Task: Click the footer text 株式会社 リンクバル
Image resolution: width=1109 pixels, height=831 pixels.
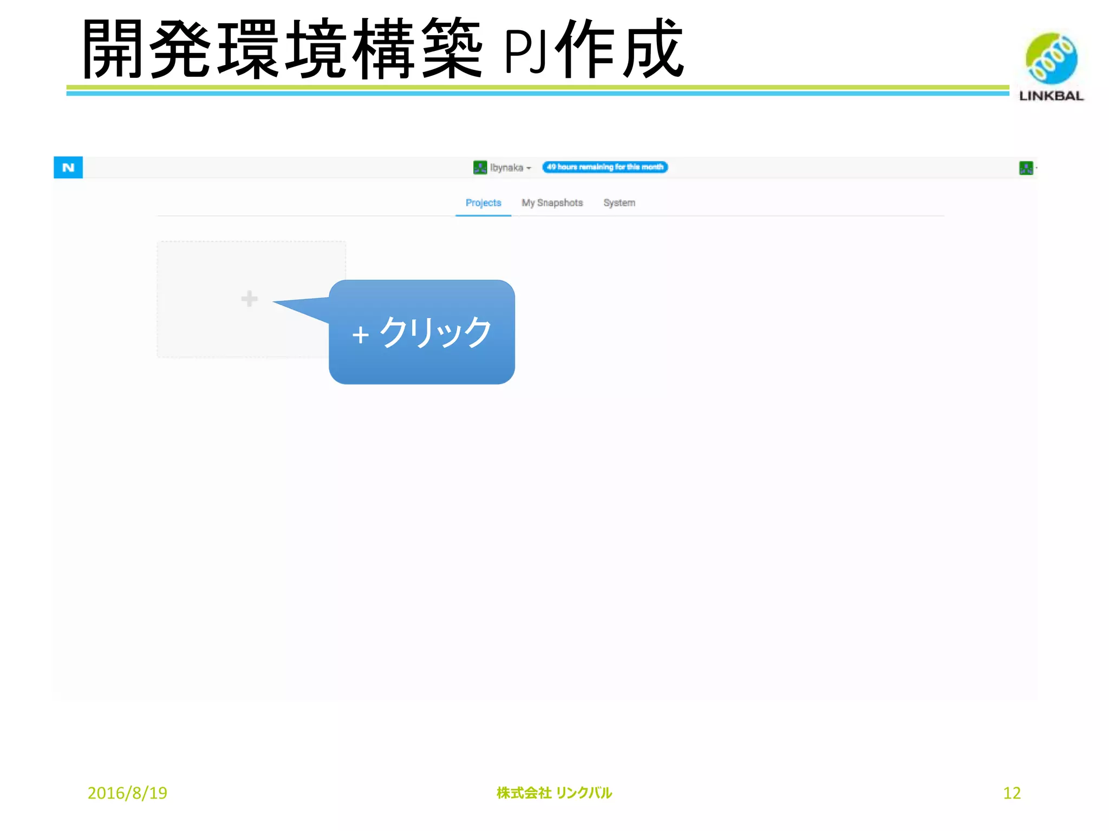Action: point(554,793)
